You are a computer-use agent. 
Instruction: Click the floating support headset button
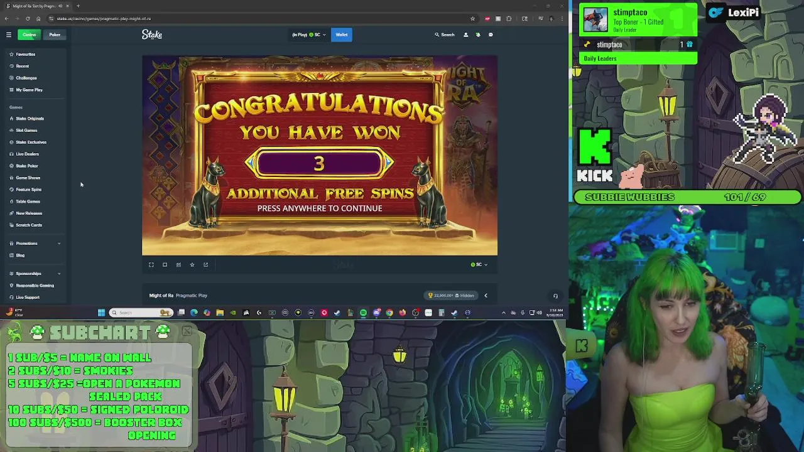555,296
